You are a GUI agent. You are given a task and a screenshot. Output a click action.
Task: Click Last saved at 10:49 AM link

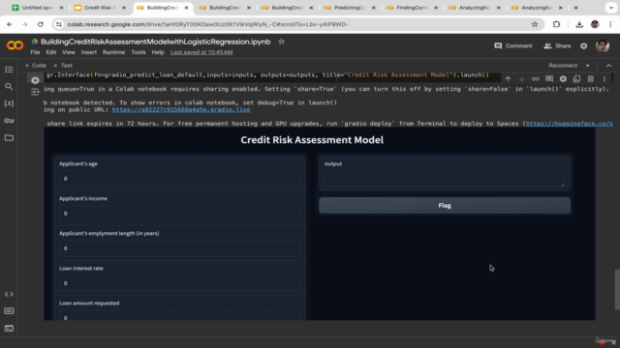click(x=201, y=52)
